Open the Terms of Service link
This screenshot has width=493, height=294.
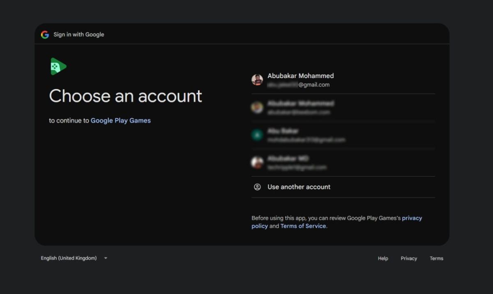303,226
